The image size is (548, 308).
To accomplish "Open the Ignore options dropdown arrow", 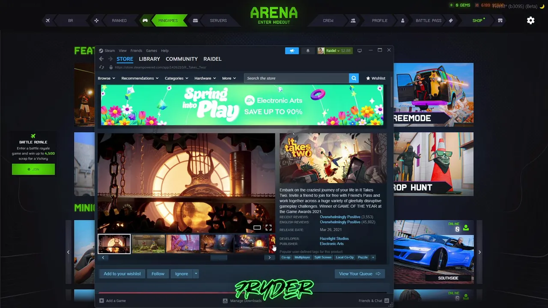I will pos(196,274).
